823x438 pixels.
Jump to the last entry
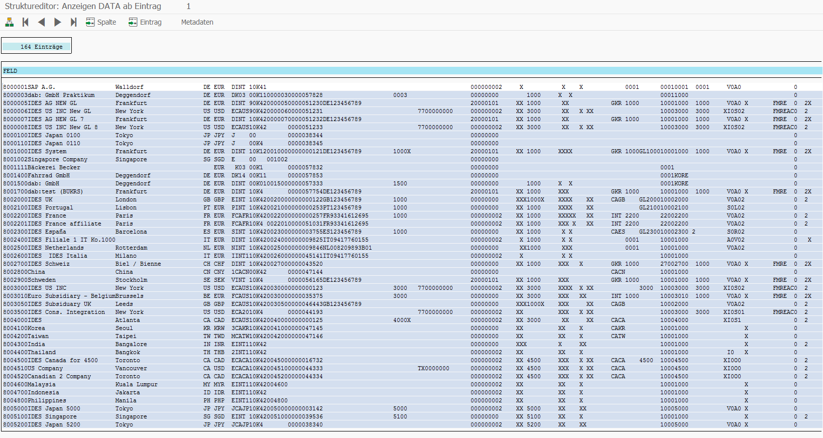point(74,22)
